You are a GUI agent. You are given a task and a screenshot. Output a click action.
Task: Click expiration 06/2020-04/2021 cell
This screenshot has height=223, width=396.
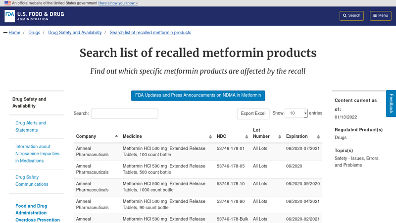pos(303,202)
